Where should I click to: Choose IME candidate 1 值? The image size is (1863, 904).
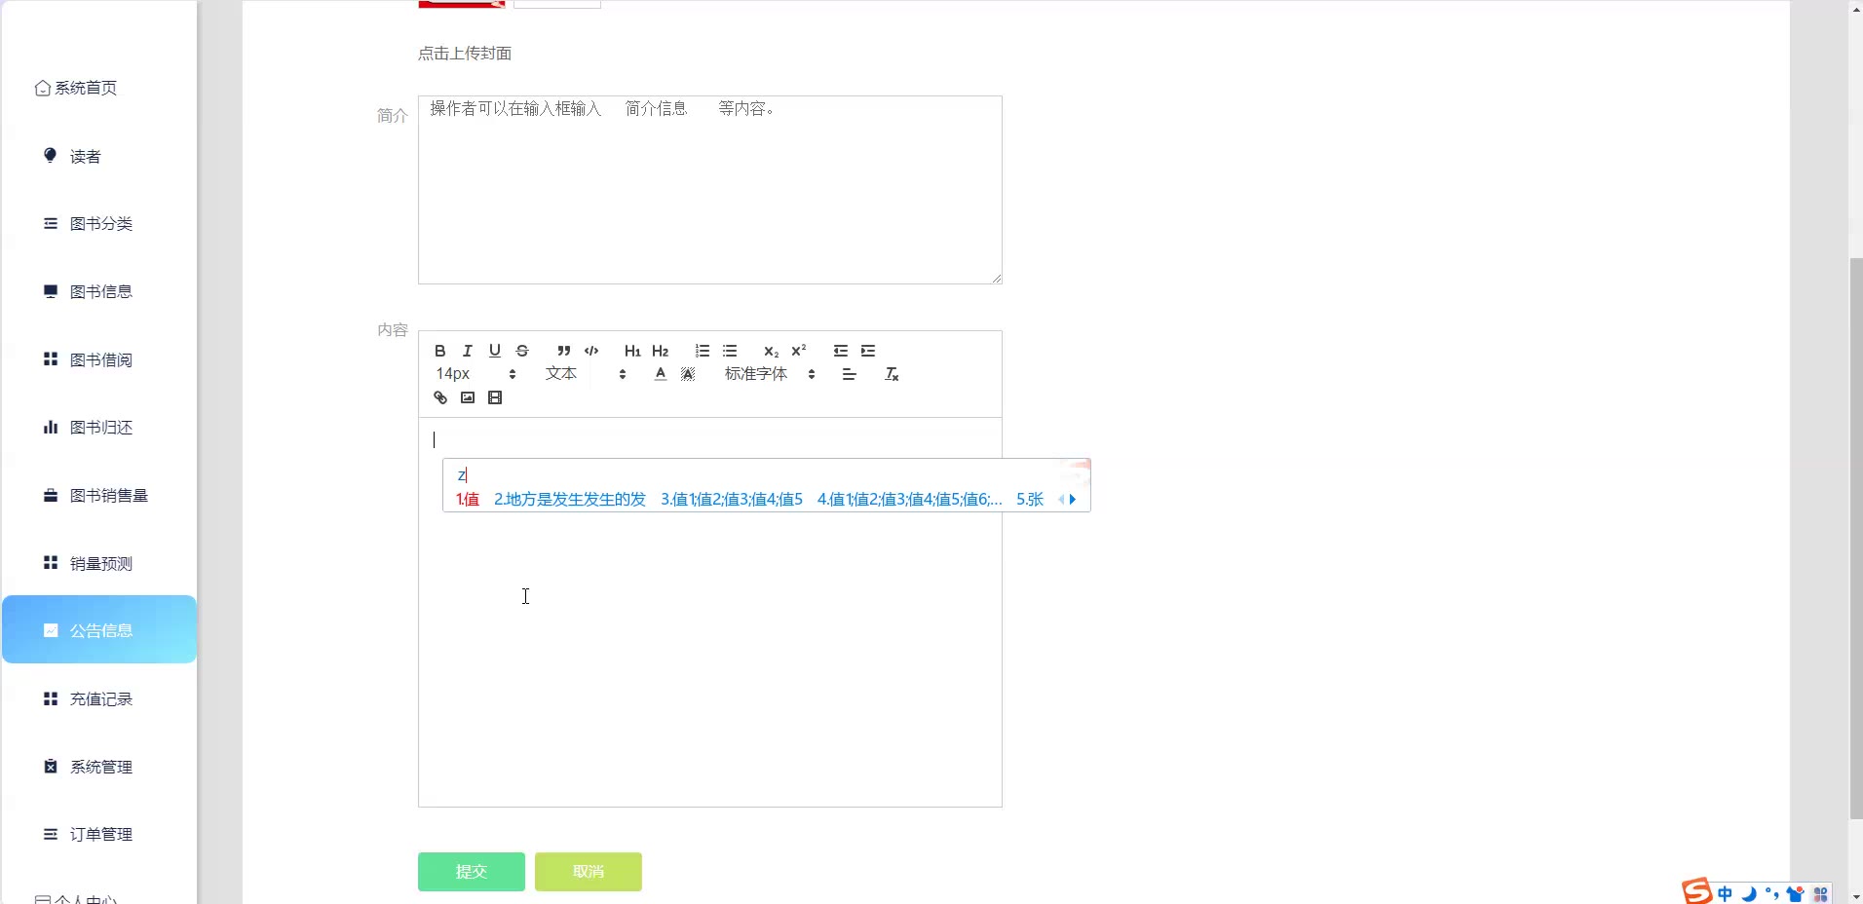tap(468, 500)
